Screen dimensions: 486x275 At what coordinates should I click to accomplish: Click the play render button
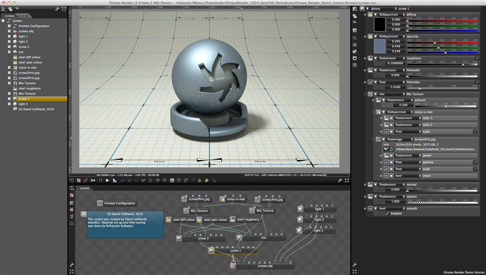click(107, 180)
